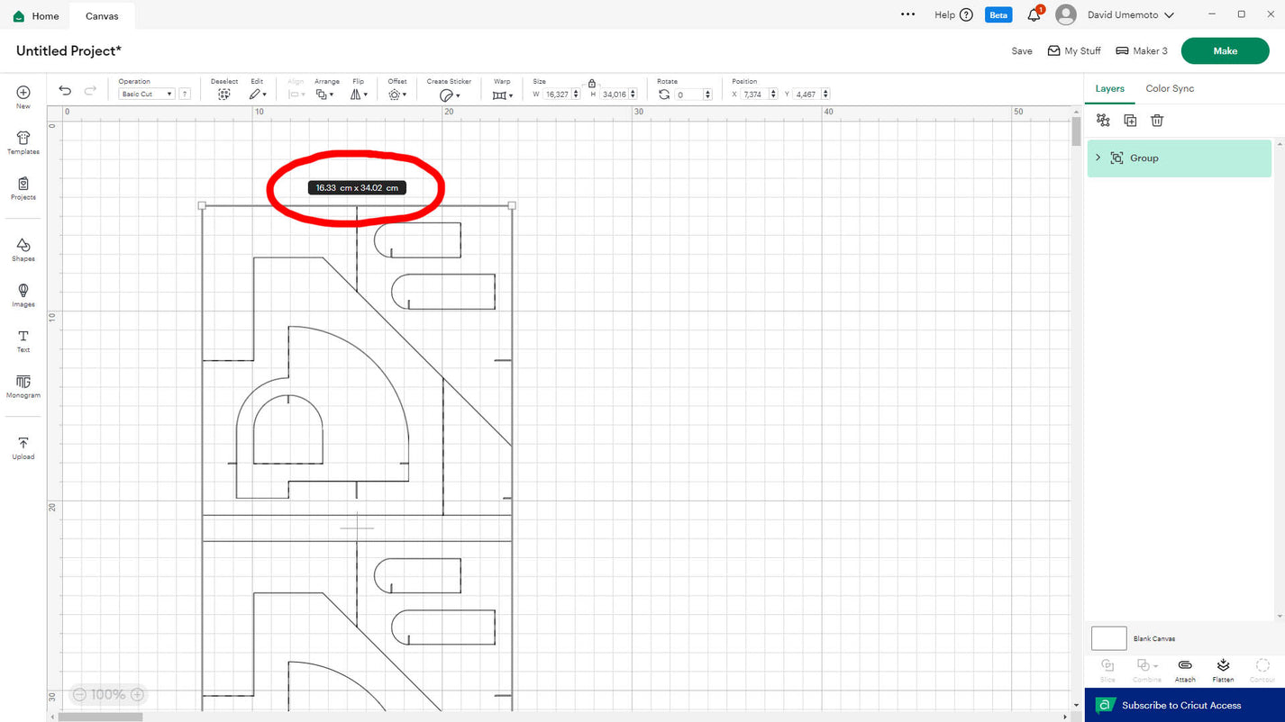Open the Operation dropdown showing Basic Cut

147,95
